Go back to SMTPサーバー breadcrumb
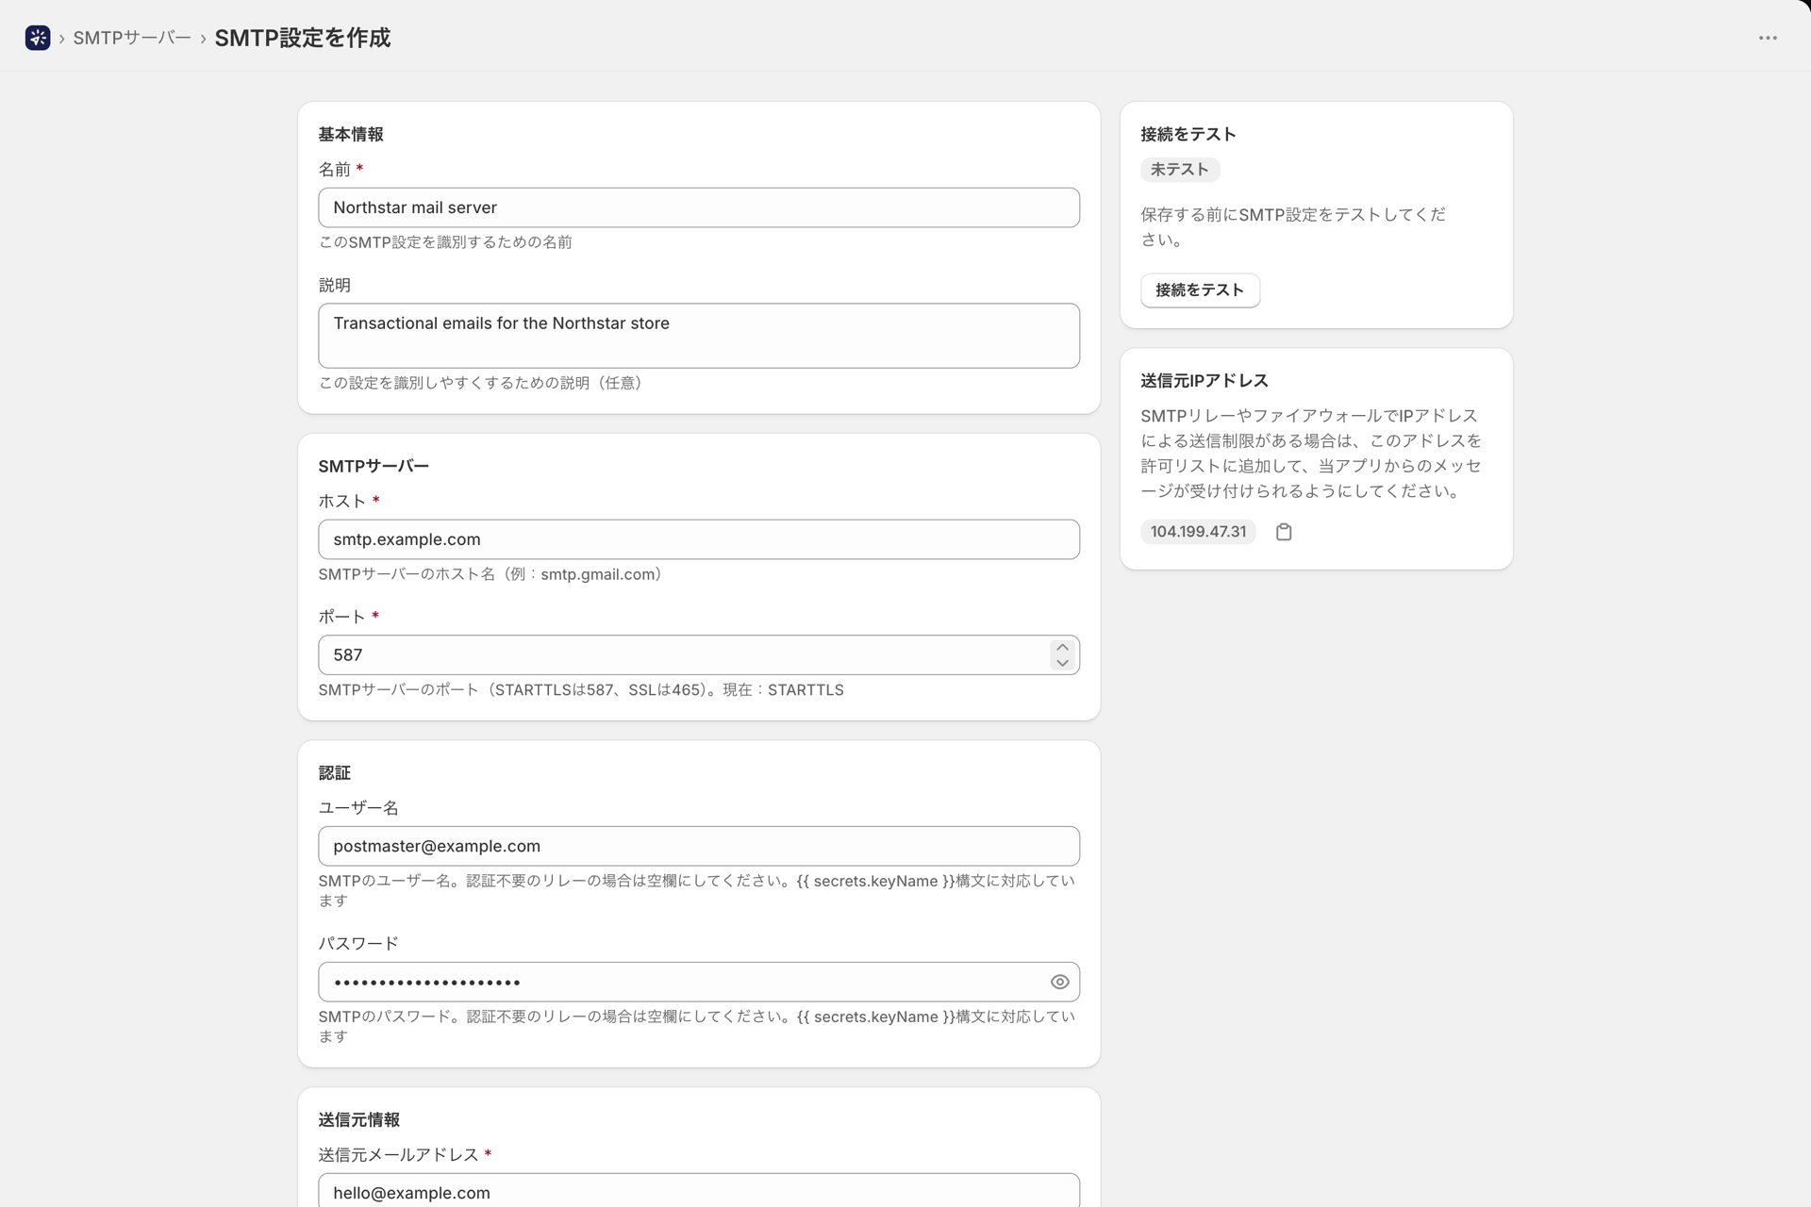The image size is (1811, 1207). click(132, 38)
